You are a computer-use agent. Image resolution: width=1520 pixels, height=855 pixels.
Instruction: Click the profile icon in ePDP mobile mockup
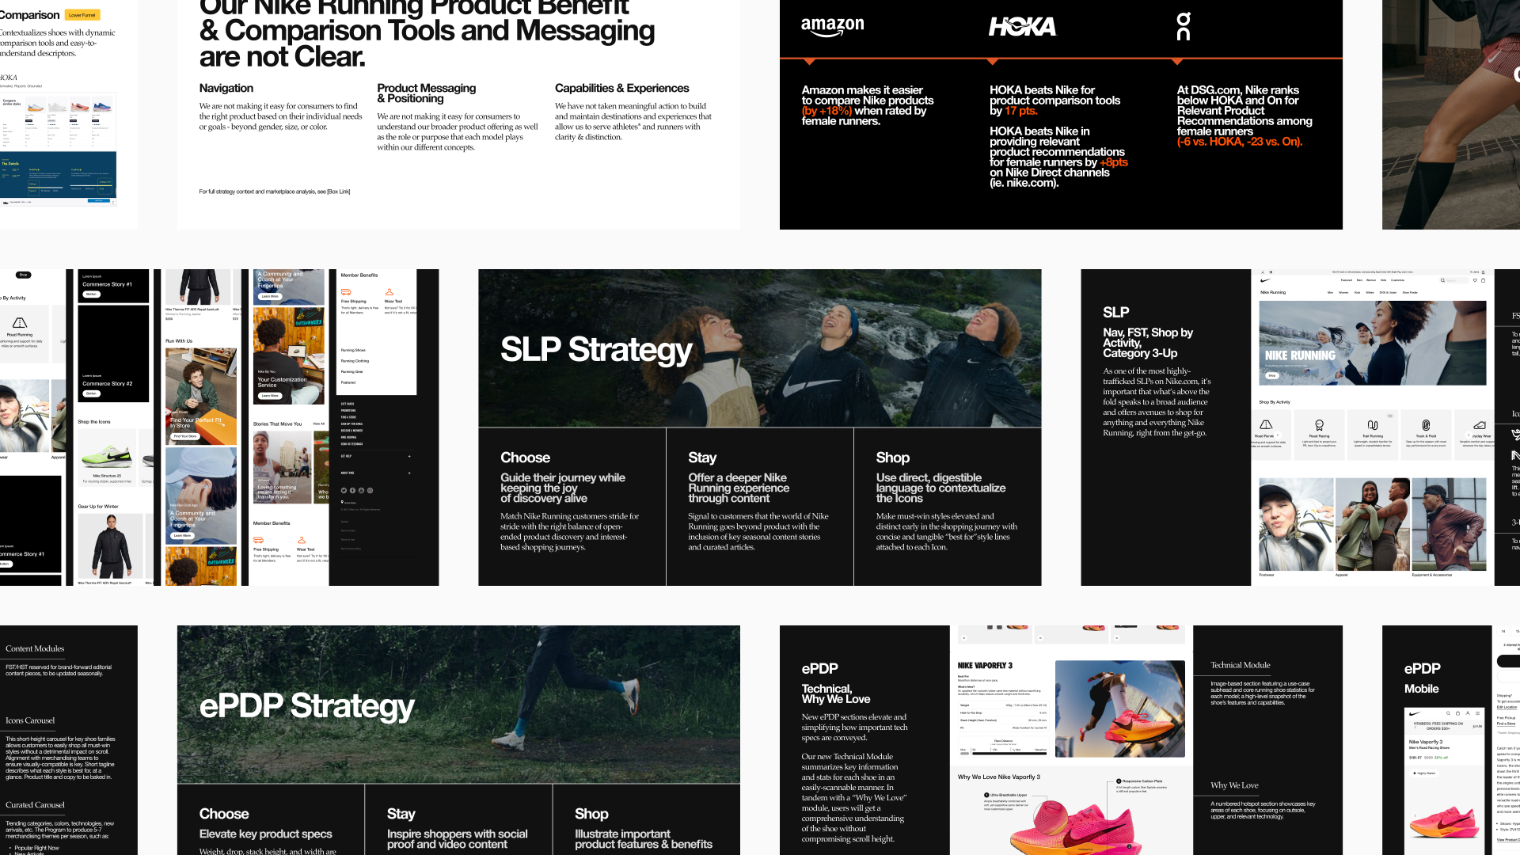click(1468, 713)
